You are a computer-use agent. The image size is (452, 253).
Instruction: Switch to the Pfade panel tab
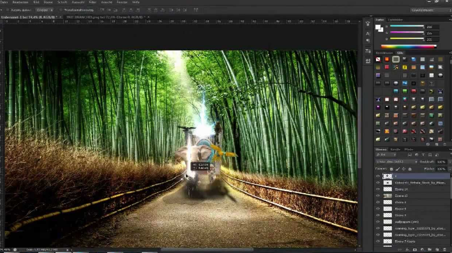point(409,149)
